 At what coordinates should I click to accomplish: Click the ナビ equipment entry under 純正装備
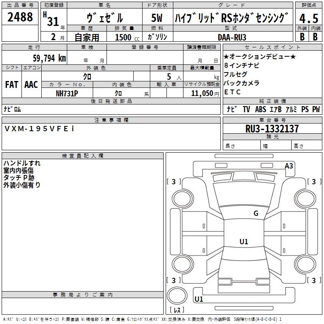coord(232,109)
